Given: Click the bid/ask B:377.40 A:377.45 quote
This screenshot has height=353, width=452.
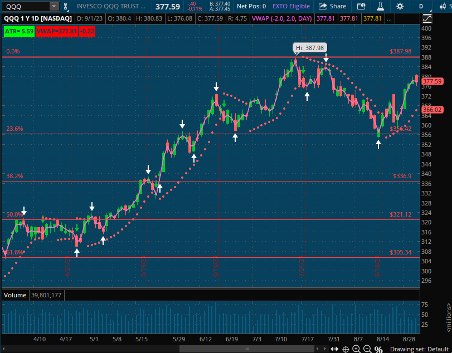Looking at the screenshot, I should tap(220, 6).
